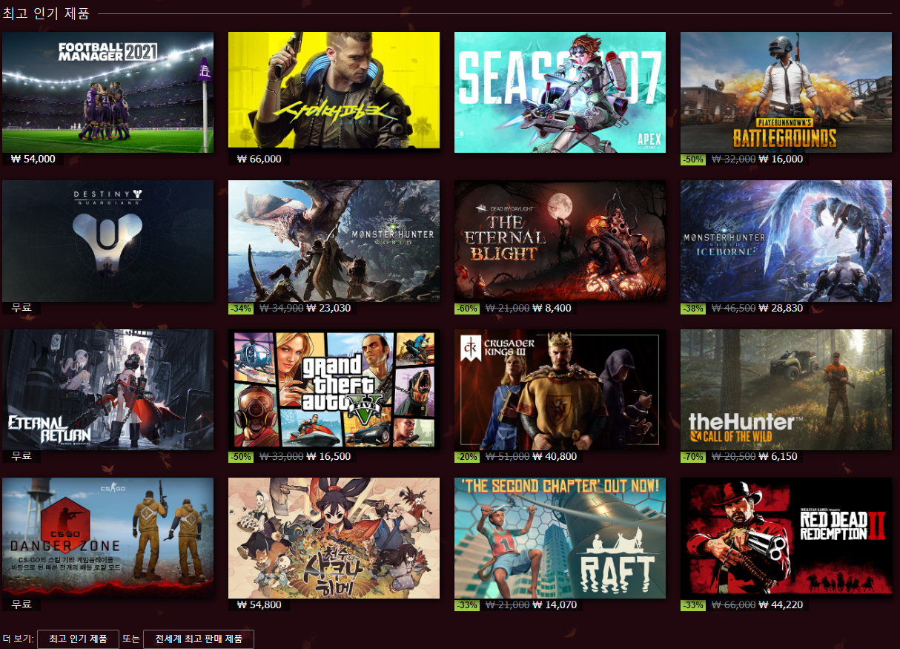The width and height of the screenshot is (900, 649).
Task: Click the ₩ 14,070 Raft price
Action: pos(555,604)
